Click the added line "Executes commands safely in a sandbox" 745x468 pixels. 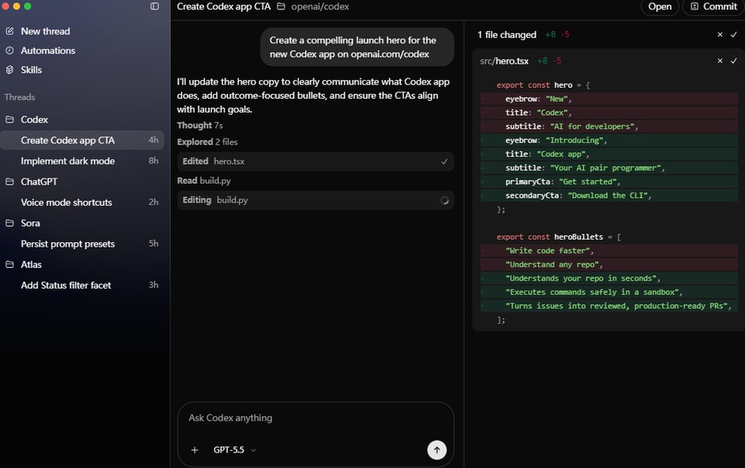[x=609, y=292]
